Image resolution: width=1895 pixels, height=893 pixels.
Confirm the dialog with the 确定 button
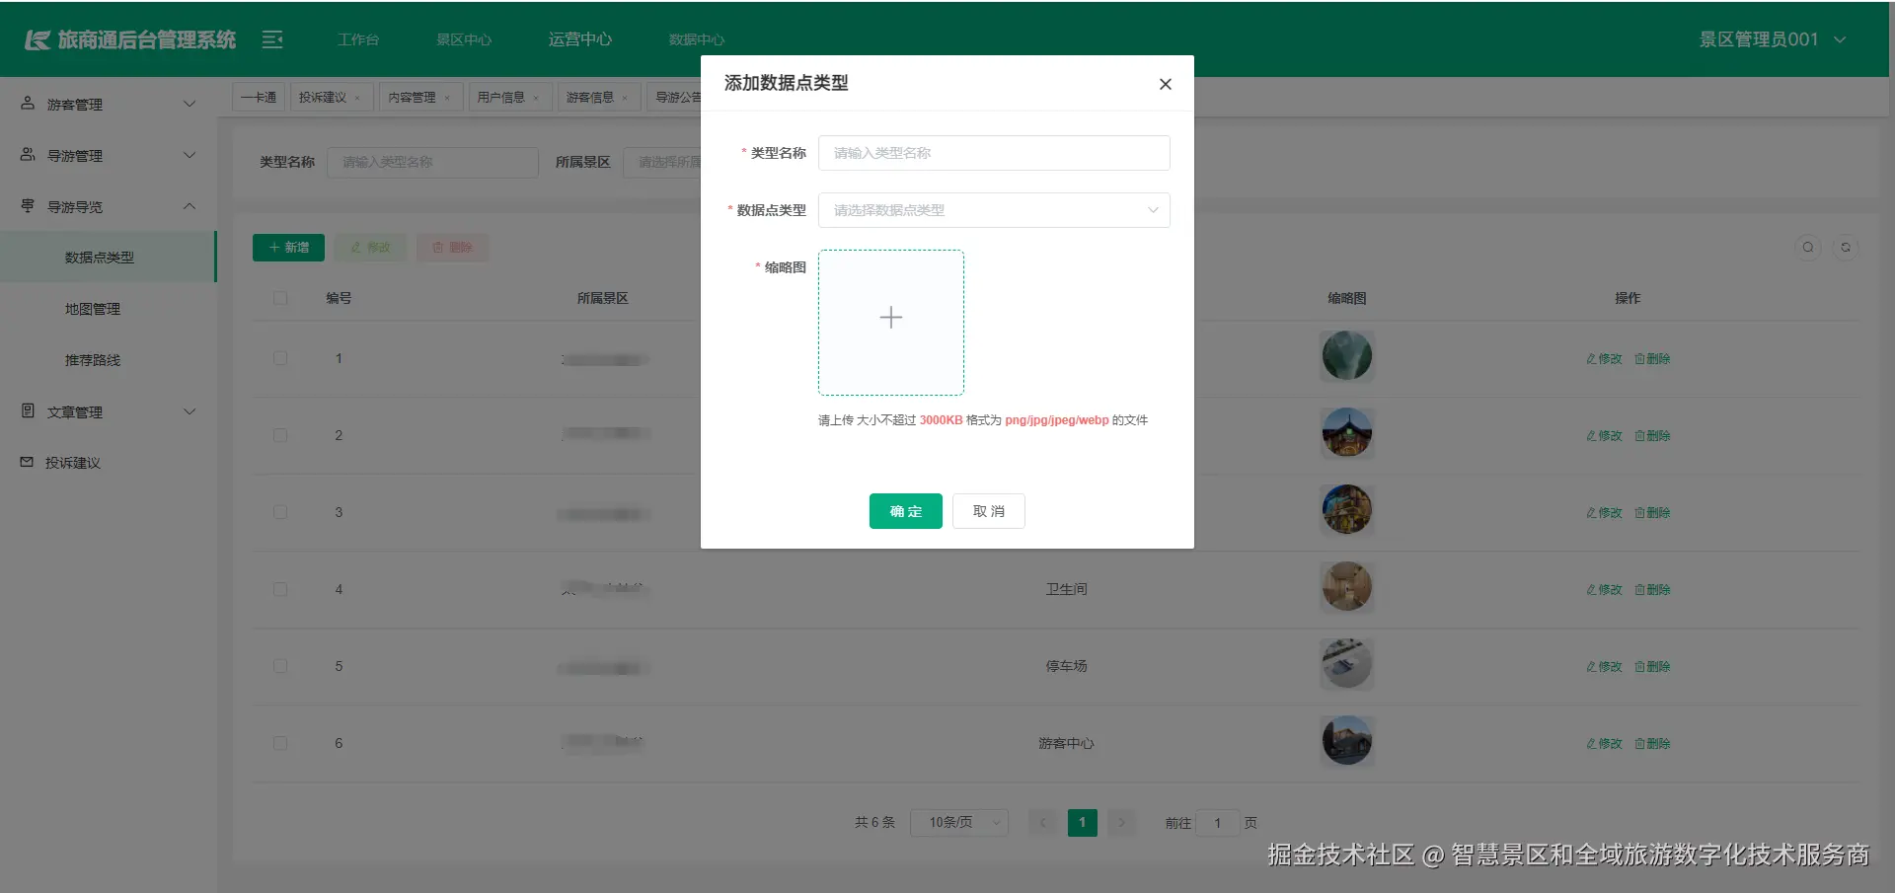(905, 511)
